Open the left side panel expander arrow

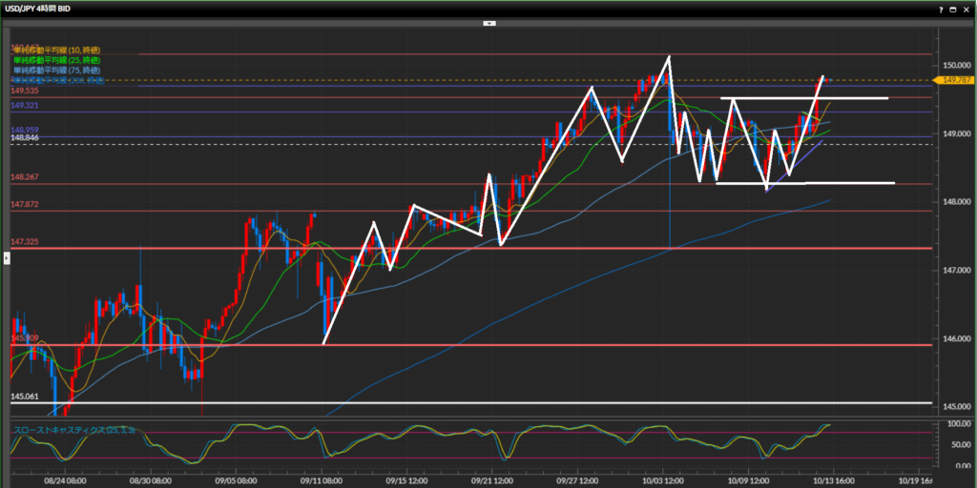(x=5, y=257)
